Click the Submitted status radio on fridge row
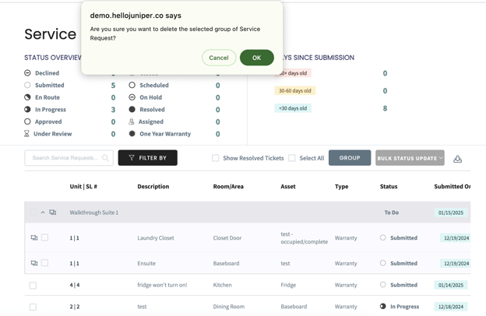This screenshot has width=486, height=316. pos(383,284)
